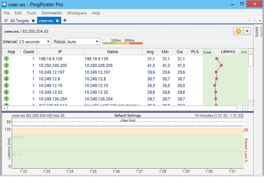Open the File menu
Screen dimensions: 264x177
click(7, 13)
